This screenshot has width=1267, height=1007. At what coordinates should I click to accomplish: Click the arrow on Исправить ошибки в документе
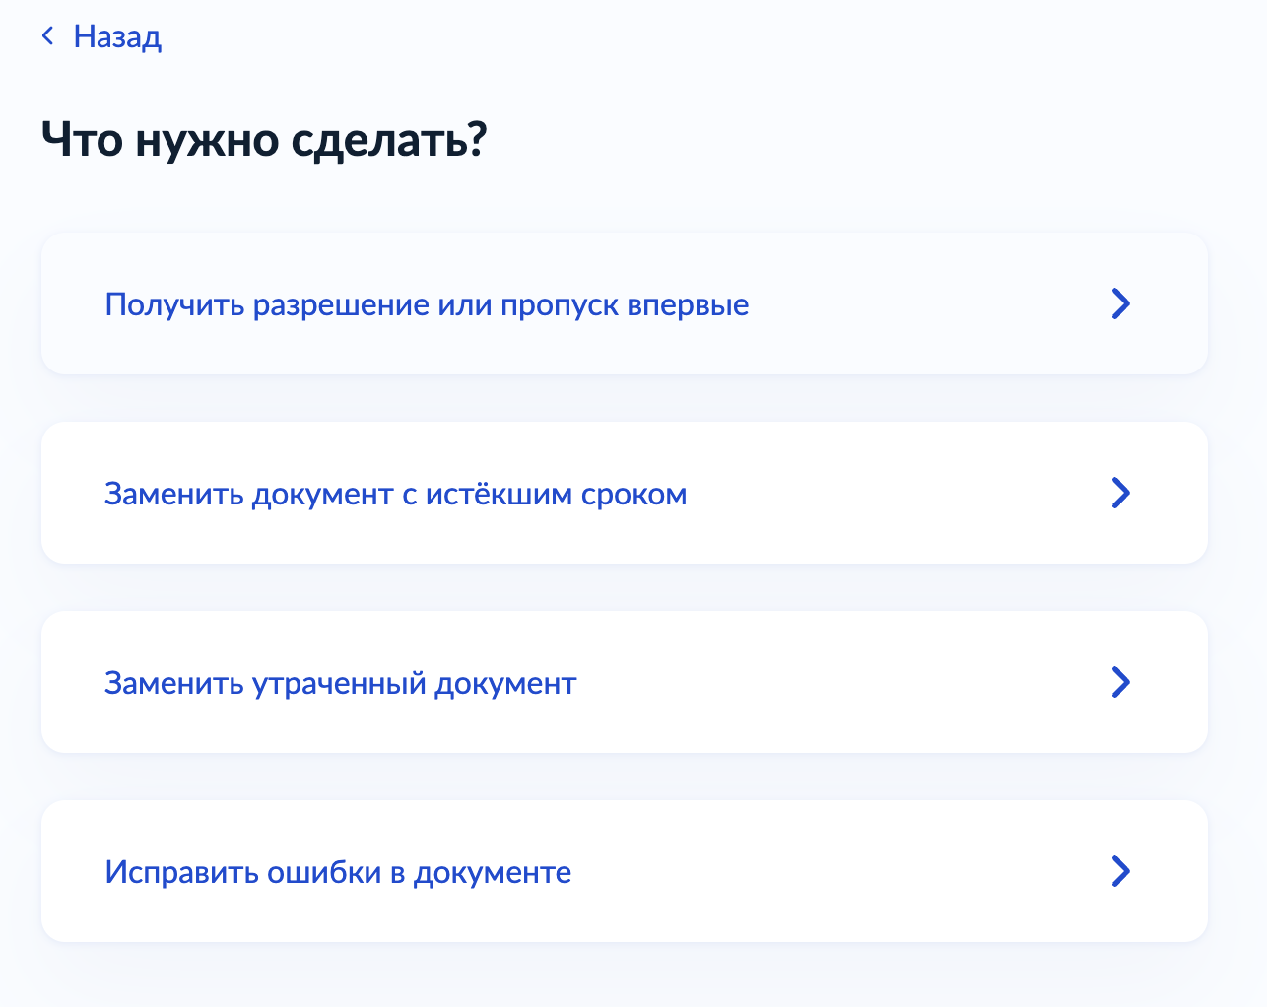pos(1120,871)
